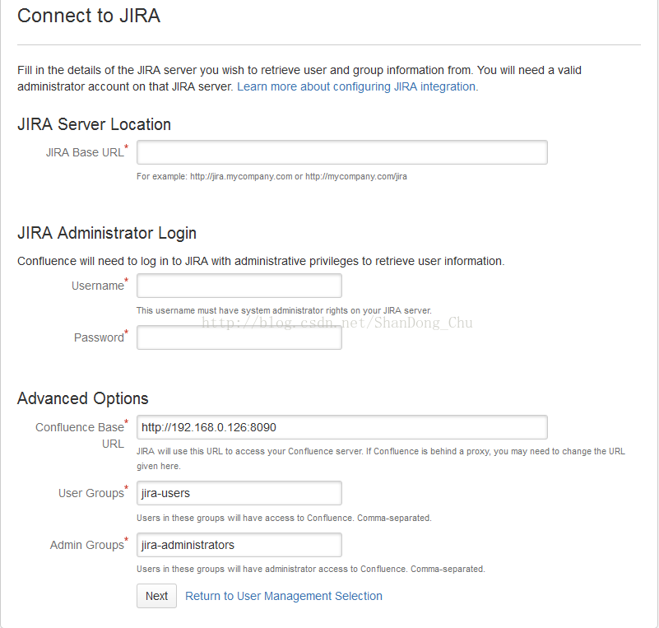Click the JIRA Server Location heading

pos(94,125)
